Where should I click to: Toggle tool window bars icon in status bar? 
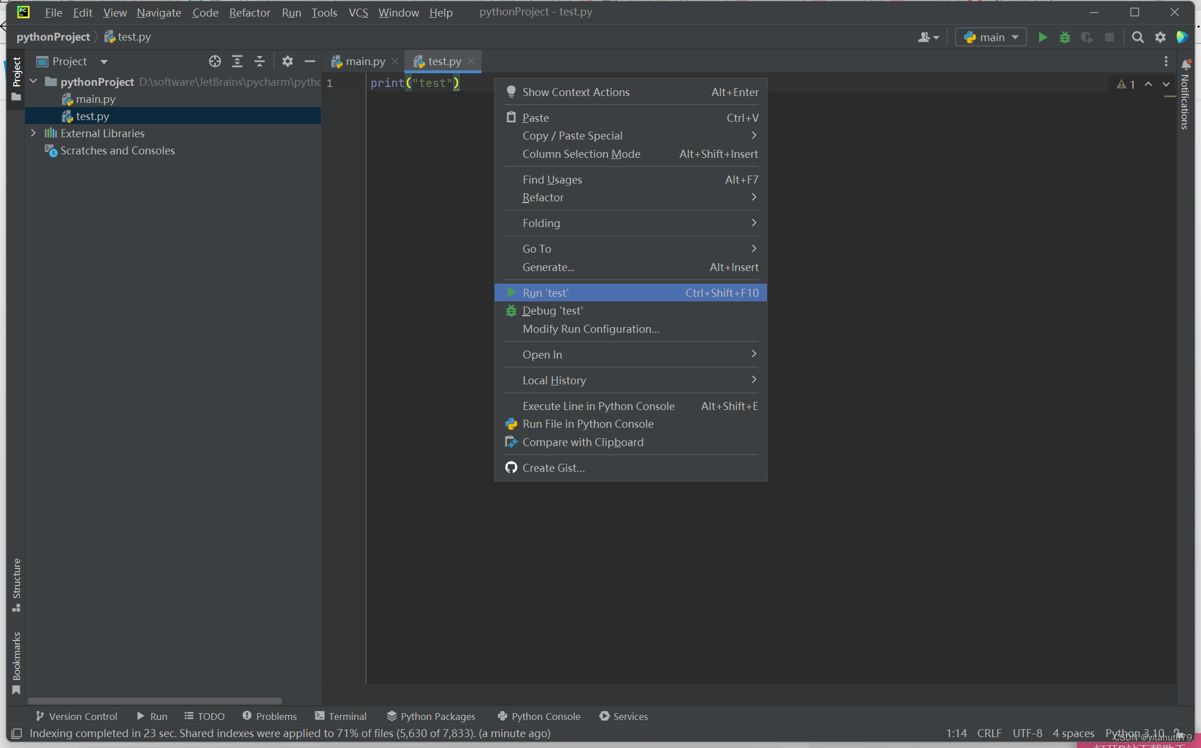[17, 733]
